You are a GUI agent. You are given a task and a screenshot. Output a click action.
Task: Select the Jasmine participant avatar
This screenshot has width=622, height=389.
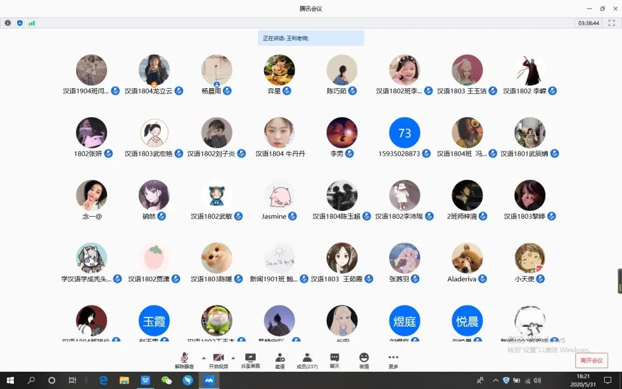point(279,195)
